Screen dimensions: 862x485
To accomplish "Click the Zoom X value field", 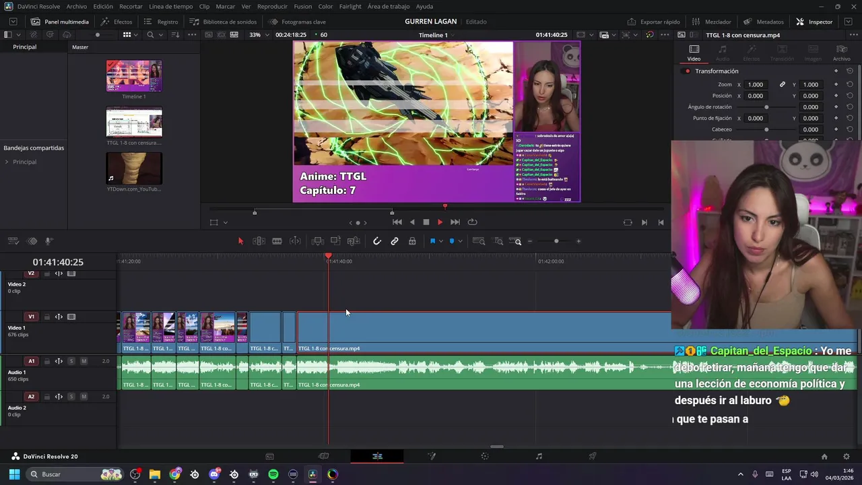I will 756,85.
